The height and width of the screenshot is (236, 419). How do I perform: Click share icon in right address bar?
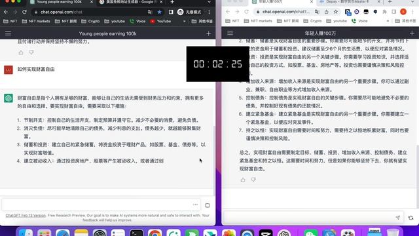coord(327,12)
